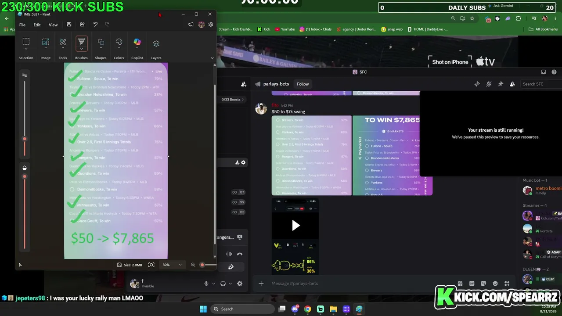562x316 pixels.
Task: Open the snap web bookmark
Action: click(x=392, y=29)
